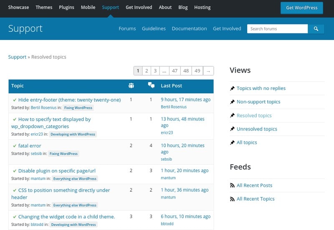View bbtodd's user profile link under Last Post
Viewport: 334px width, 230px height.
(x=167, y=224)
